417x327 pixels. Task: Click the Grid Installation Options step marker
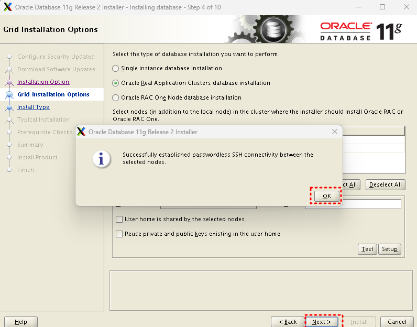point(9,94)
